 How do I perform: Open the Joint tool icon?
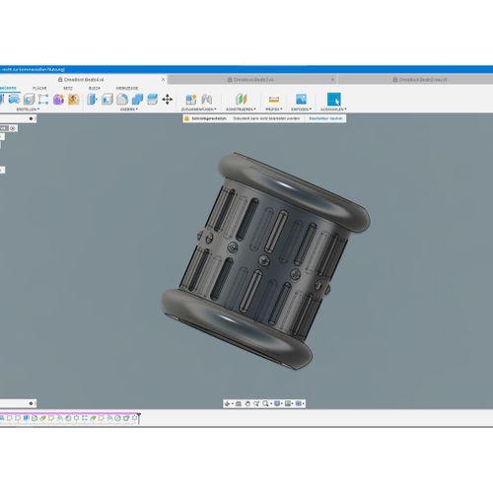click(x=206, y=100)
